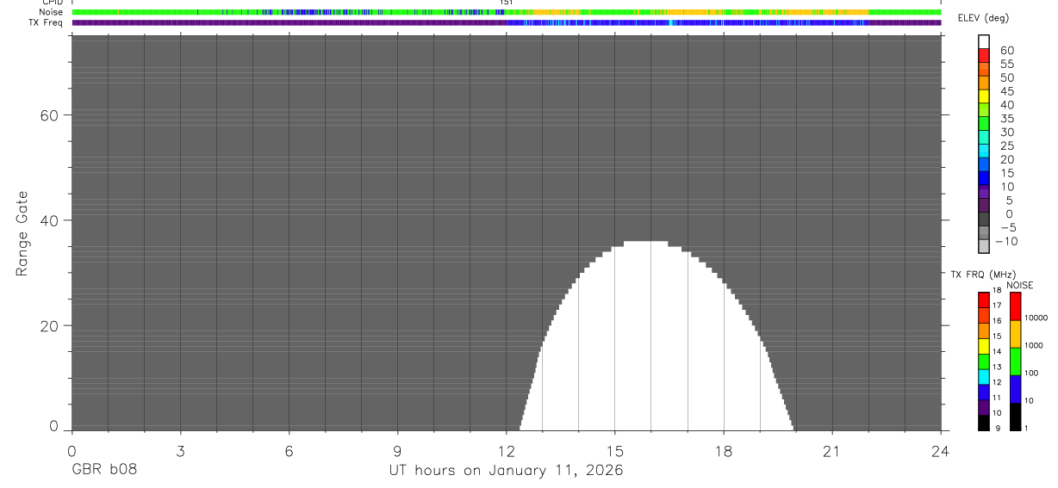Click the '151' CPID value

point(507,3)
